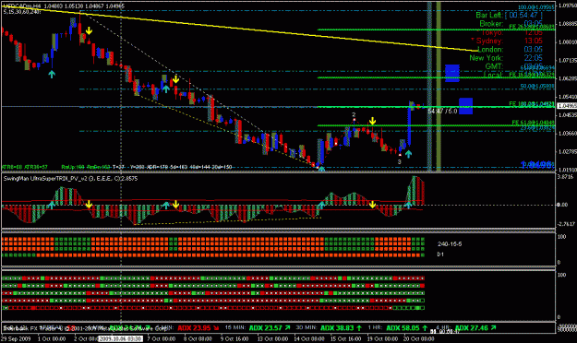577x343 pixels.
Task: Click cyan up arrow below 1 Oct price low
Action: (52, 75)
